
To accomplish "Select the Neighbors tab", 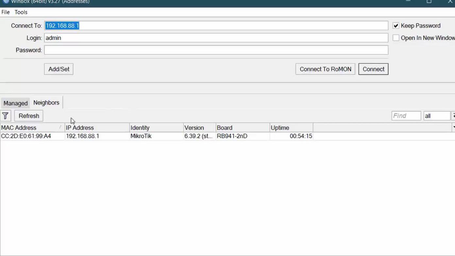I will [46, 103].
